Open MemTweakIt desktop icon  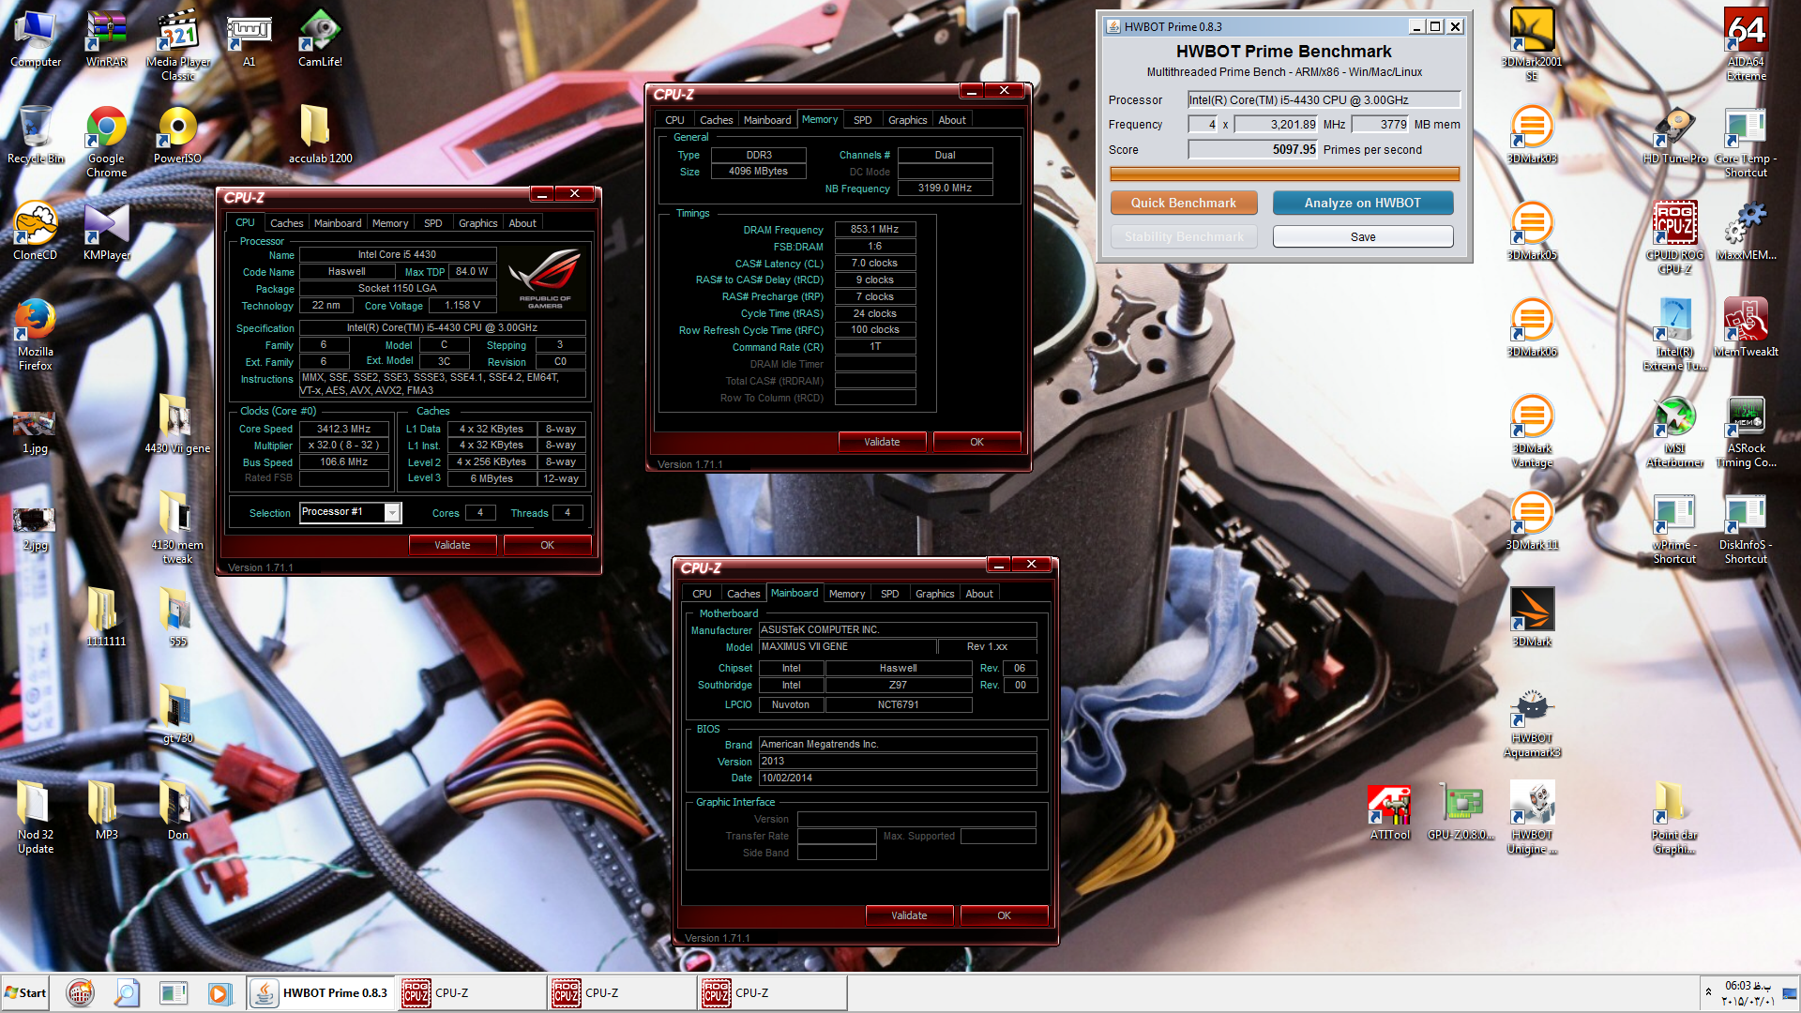pos(1746,327)
